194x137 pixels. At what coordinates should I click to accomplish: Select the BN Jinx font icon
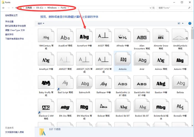[65, 105]
